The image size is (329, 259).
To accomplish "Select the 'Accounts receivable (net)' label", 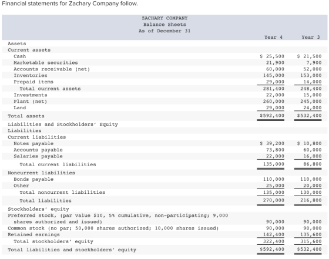I will (52, 69).
